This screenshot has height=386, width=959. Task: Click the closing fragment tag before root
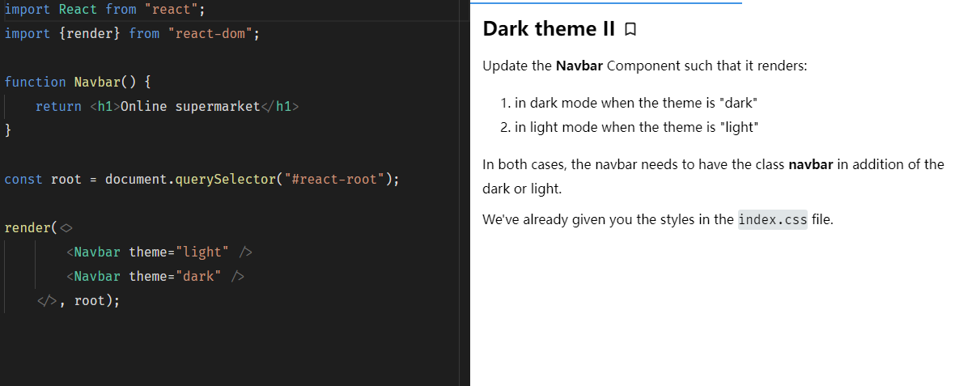[x=46, y=301]
